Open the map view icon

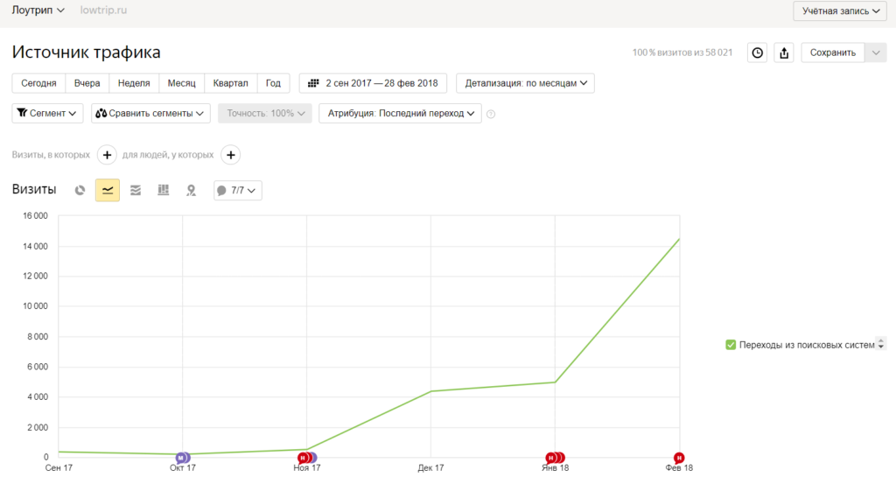tap(191, 190)
